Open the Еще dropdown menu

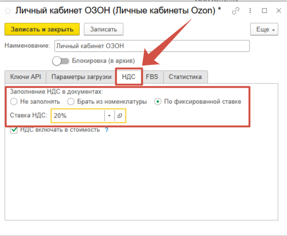point(264,29)
